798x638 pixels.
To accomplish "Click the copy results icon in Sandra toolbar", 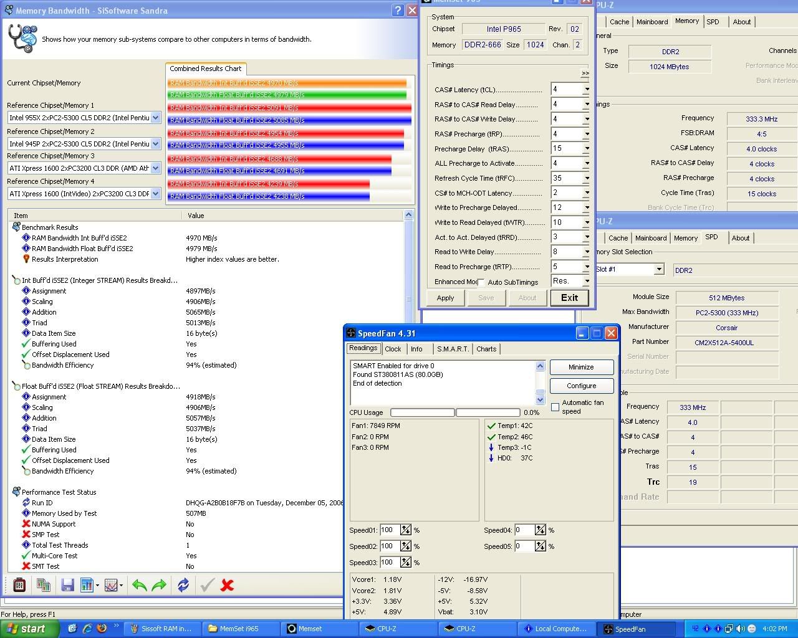I will coord(44,585).
